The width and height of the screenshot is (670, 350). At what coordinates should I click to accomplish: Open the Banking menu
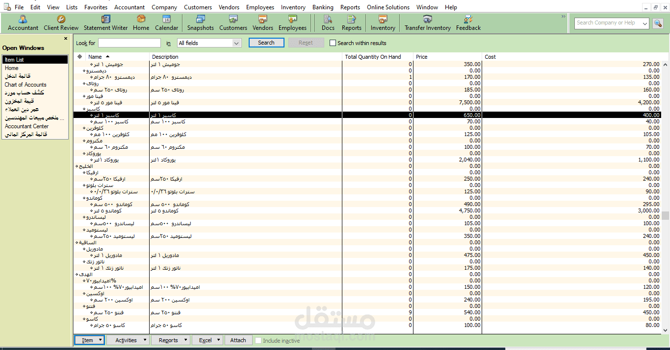(x=322, y=7)
